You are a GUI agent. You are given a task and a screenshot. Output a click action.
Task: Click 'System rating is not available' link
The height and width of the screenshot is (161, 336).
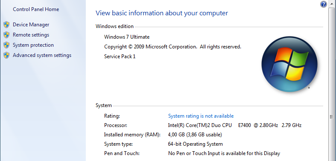201,116
